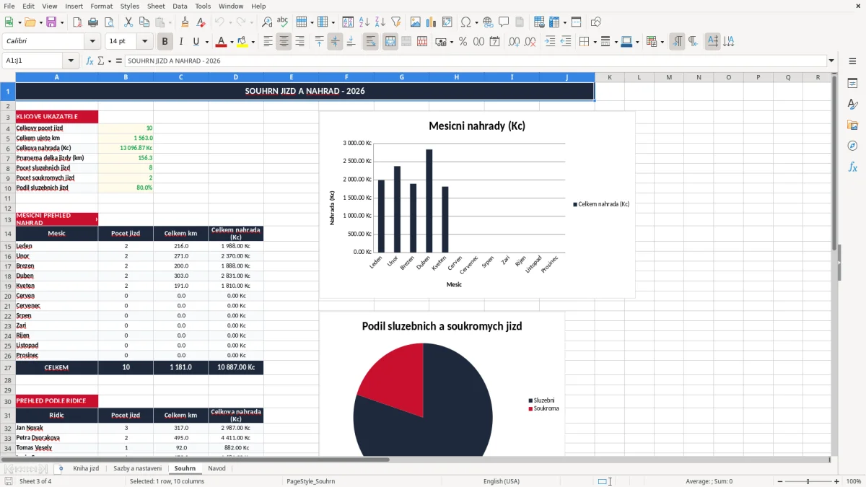Format as percent
Viewport: 866px width, 487px height.
[x=463, y=42]
